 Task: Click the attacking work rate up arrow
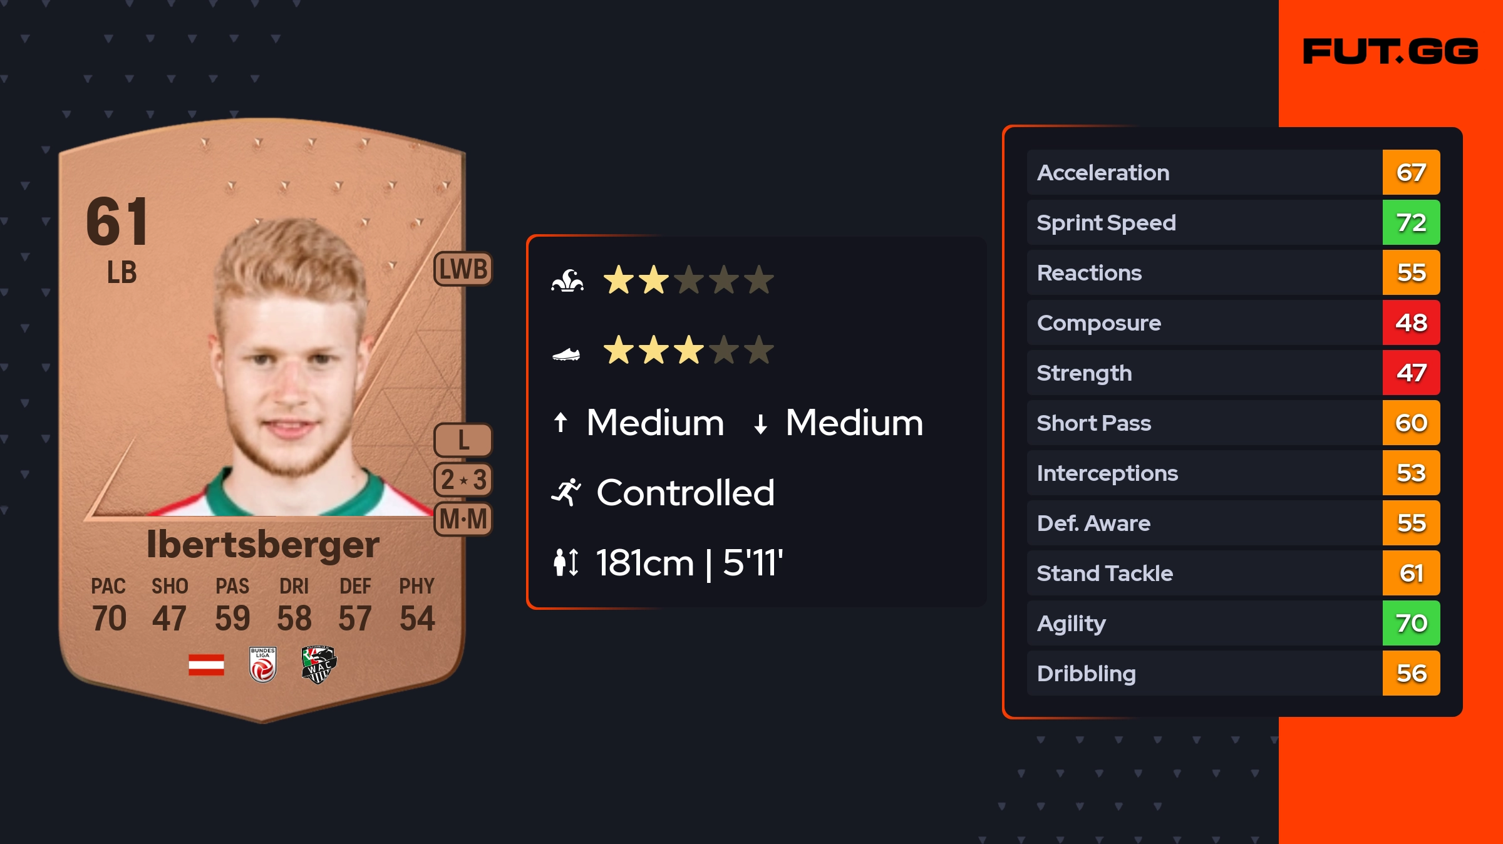(x=560, y=423)
